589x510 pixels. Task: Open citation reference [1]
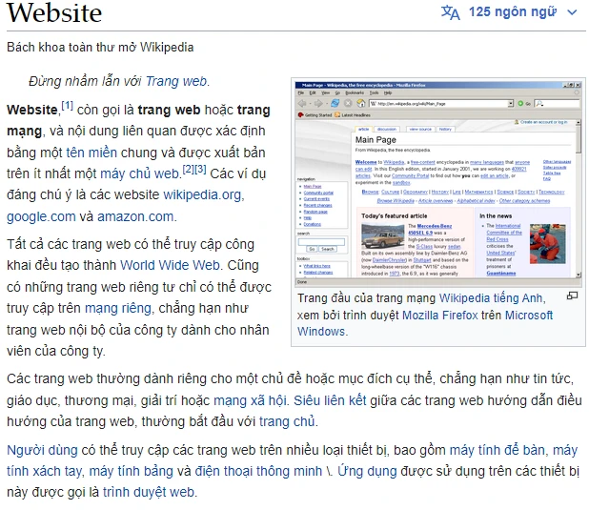(68, 105)
